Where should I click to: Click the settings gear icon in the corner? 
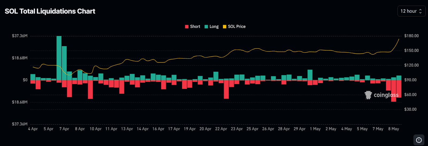(419, 140)
